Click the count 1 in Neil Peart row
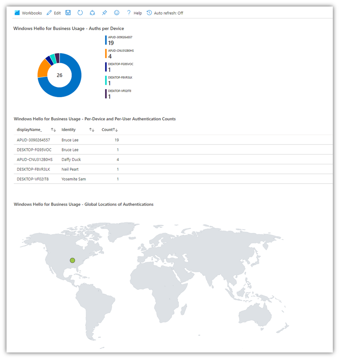The image size is (341, 359). pyautogui.click(x=118, y=169)
